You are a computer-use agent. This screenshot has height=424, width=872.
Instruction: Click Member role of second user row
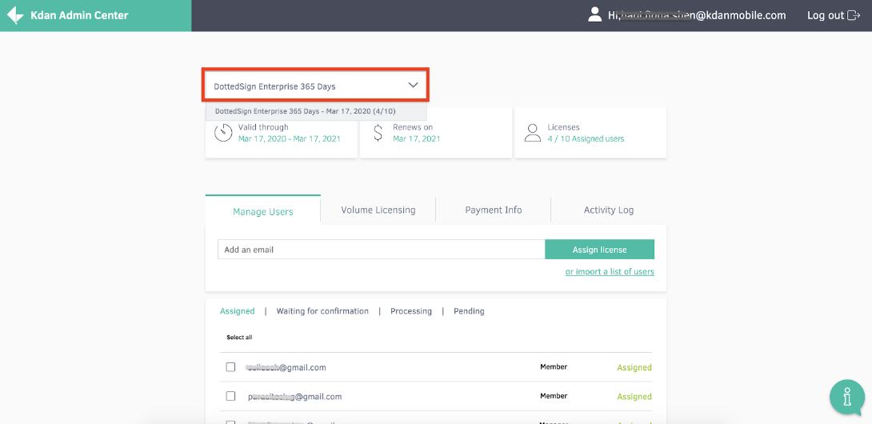pyautogui.click(x=554, y=396)
